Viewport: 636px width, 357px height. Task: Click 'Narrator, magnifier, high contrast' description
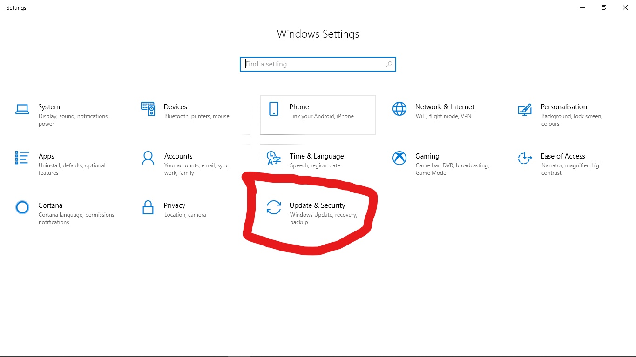(x=572, y=169)
